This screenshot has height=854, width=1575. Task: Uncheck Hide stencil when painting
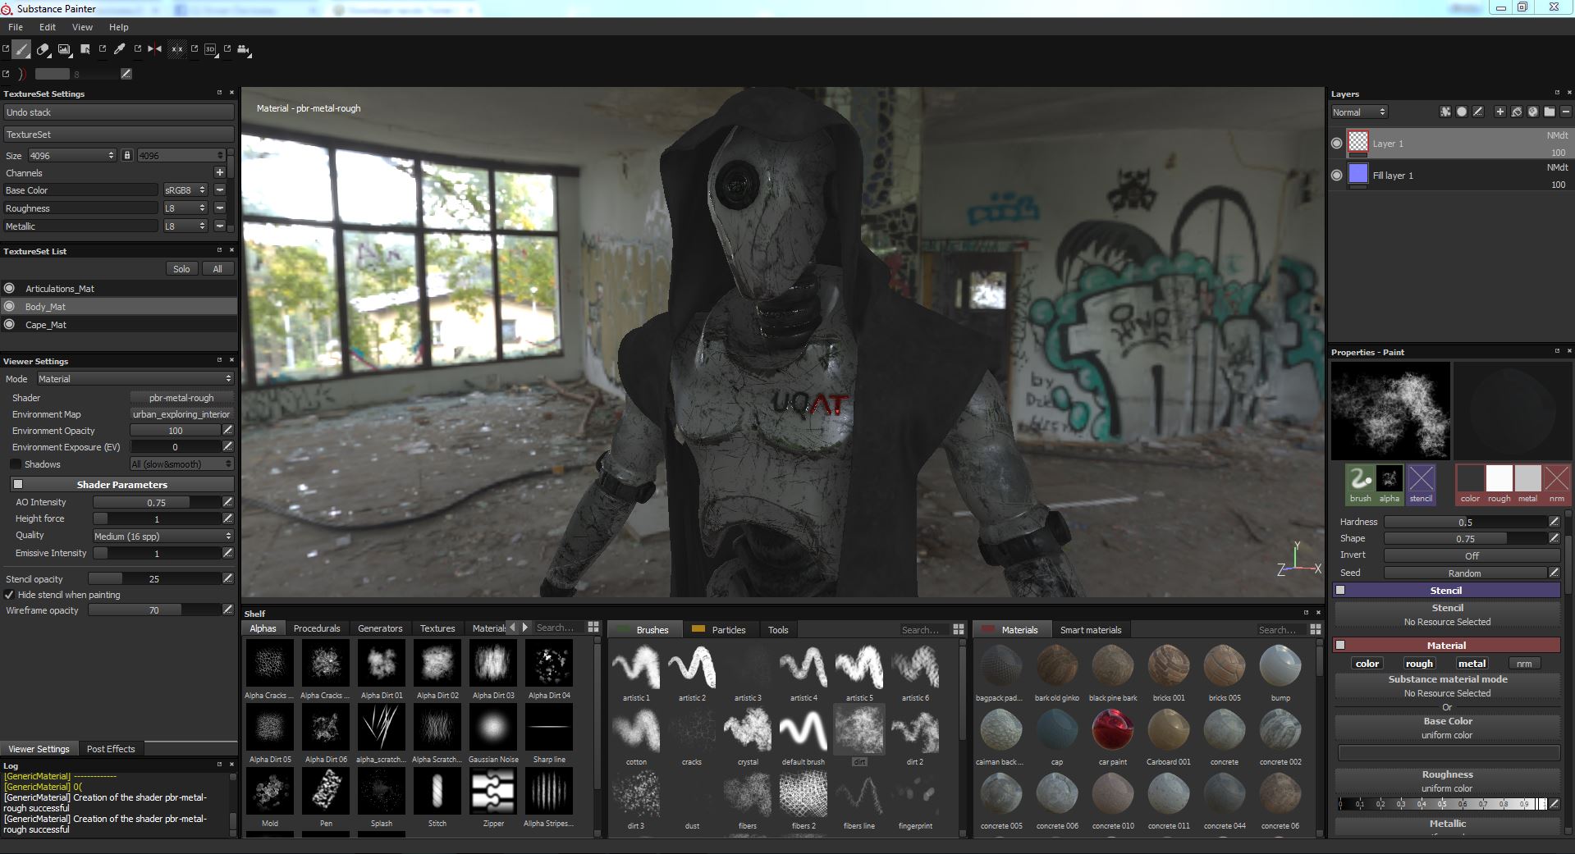click(x=9, y=595)
